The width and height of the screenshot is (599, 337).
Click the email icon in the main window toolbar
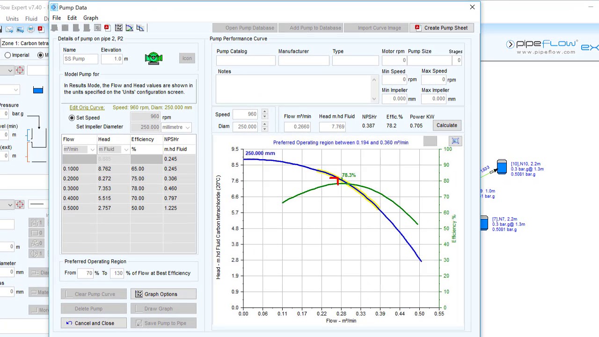(x=9, y=29)
